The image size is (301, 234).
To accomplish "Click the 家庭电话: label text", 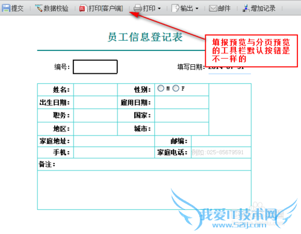I will coord(172,152).
